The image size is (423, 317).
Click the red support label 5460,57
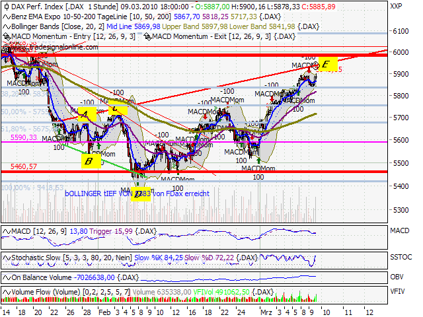24,166
